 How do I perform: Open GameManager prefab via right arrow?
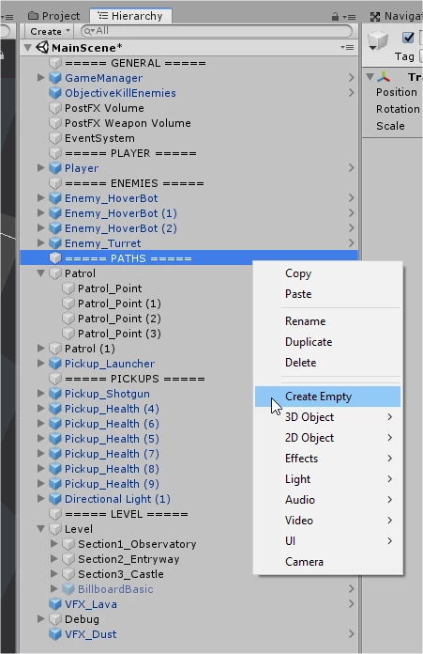(x=352, y=78)
